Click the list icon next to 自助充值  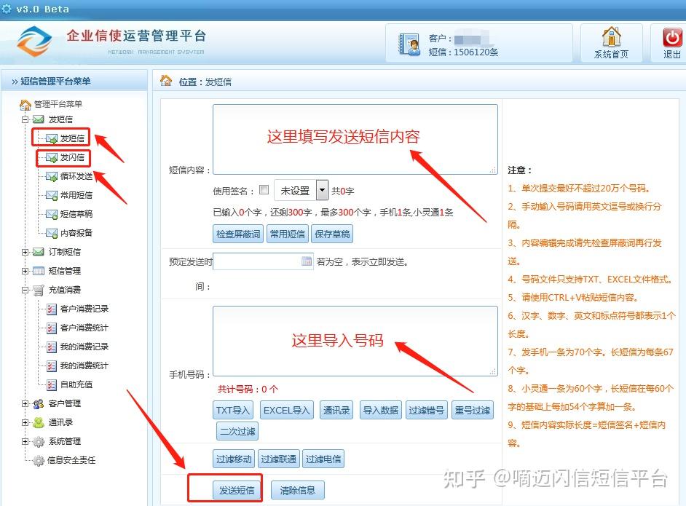click(x=52, y=385)
